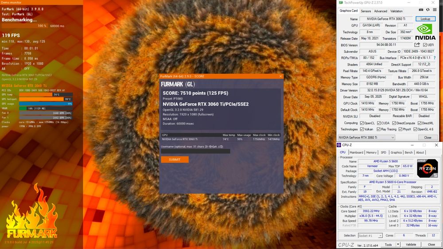Click the Max temp 74°C table cell

point(226,139)
